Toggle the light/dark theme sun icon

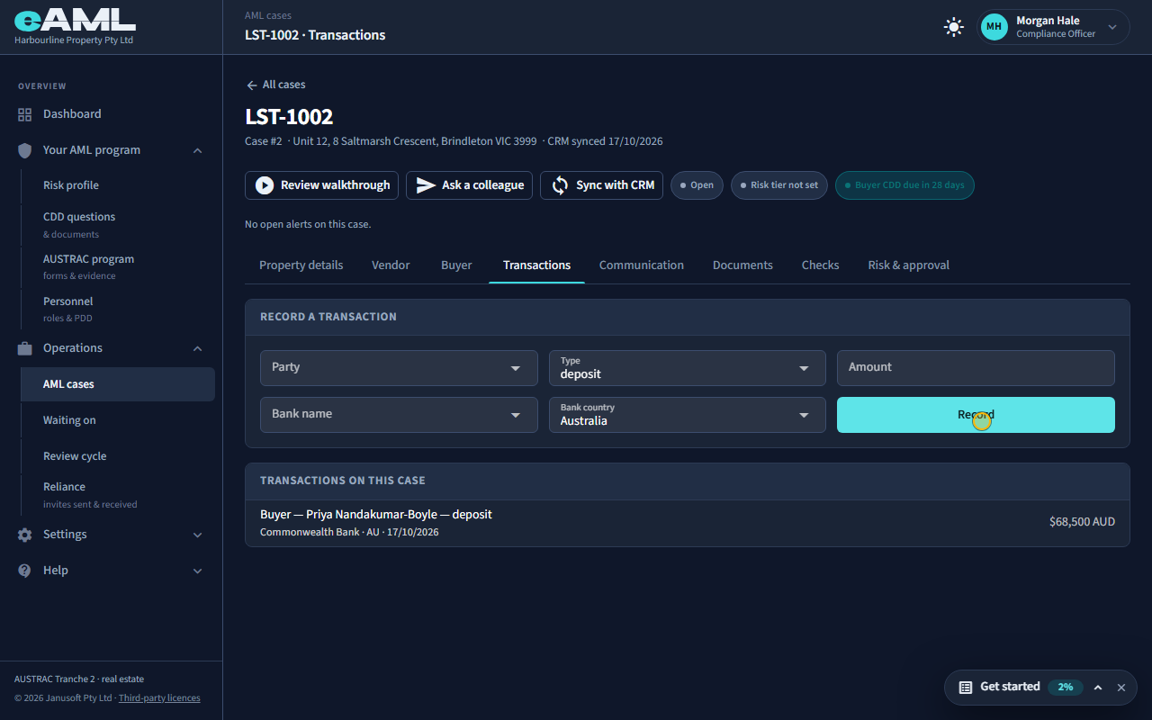954,27
